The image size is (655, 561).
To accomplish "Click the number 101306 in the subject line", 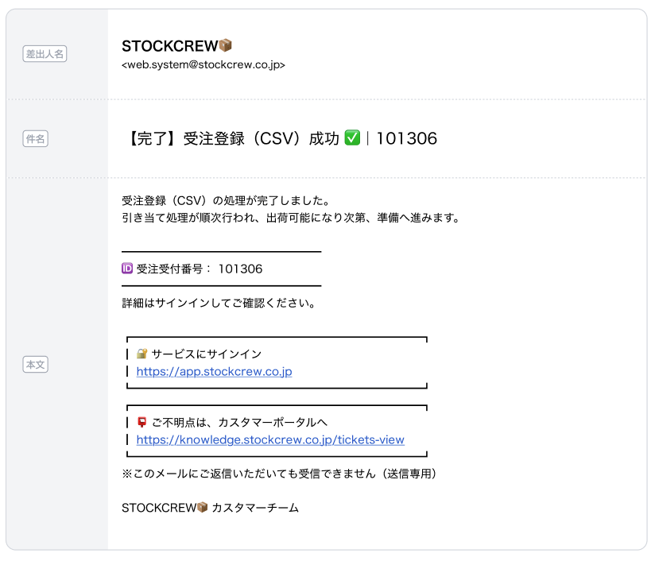I will pyautogui.click(x=406, y=139).
